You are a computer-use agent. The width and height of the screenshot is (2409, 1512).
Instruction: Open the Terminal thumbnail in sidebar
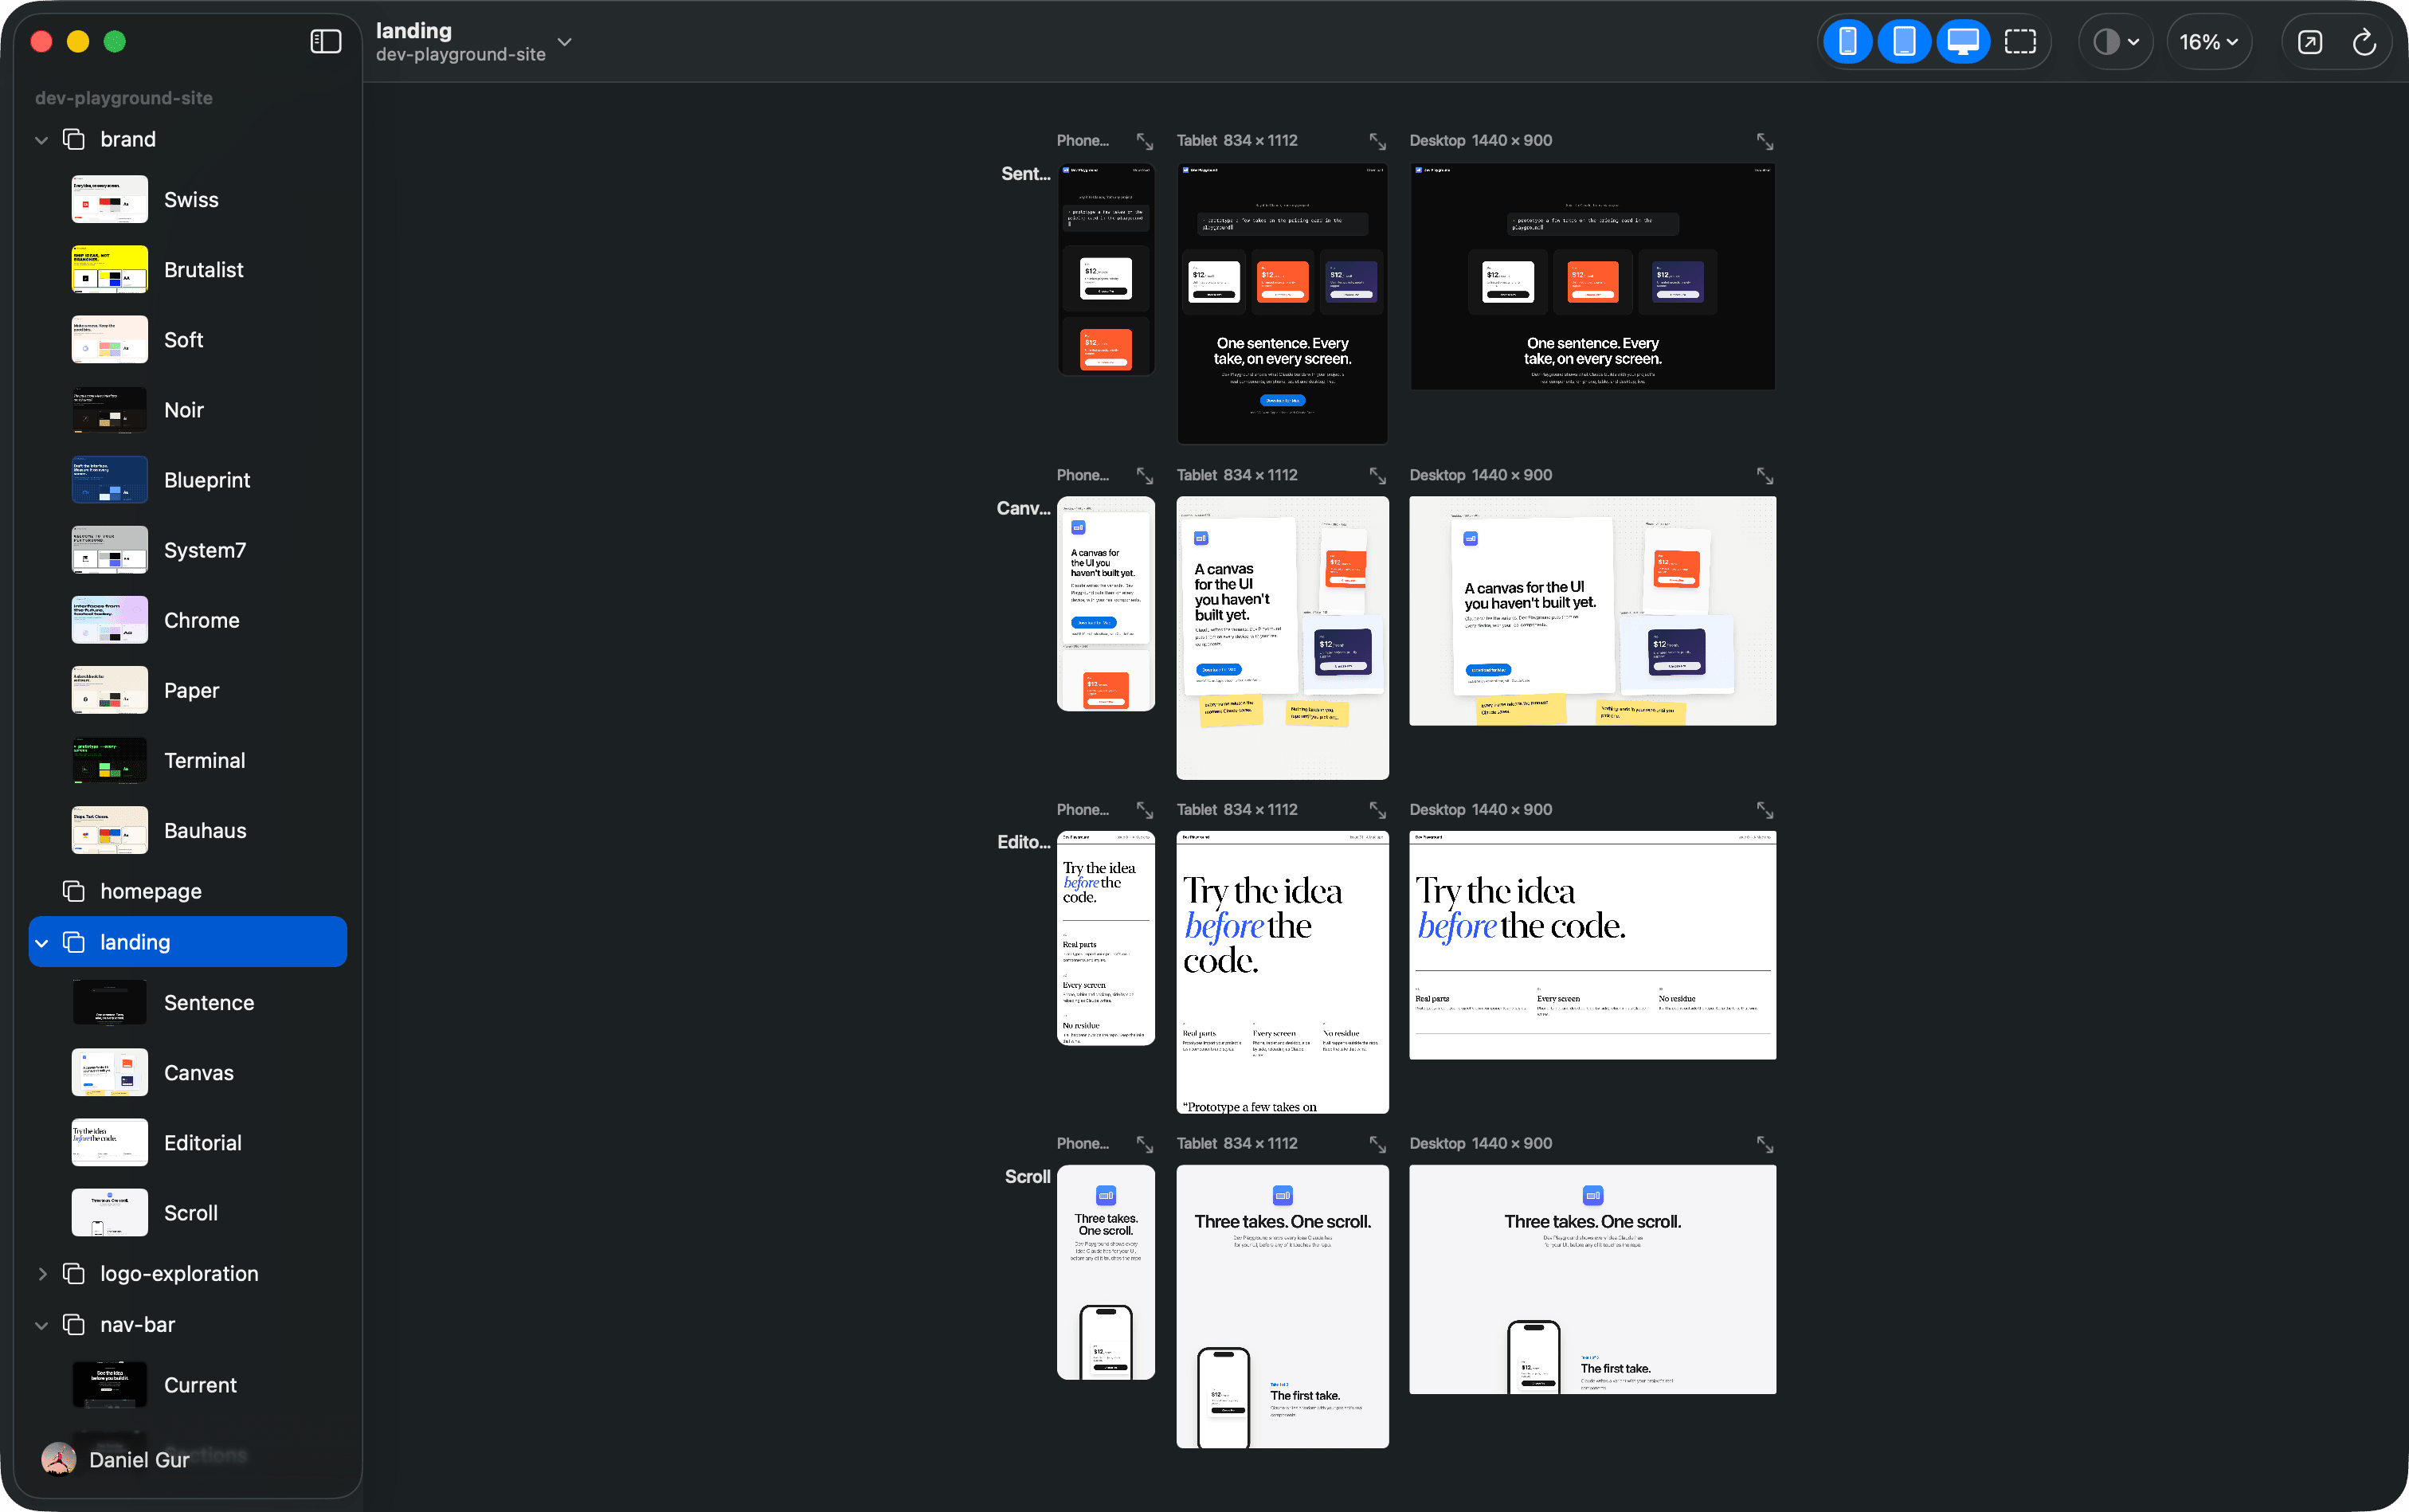pyautogui.click(x=110, y=759)
